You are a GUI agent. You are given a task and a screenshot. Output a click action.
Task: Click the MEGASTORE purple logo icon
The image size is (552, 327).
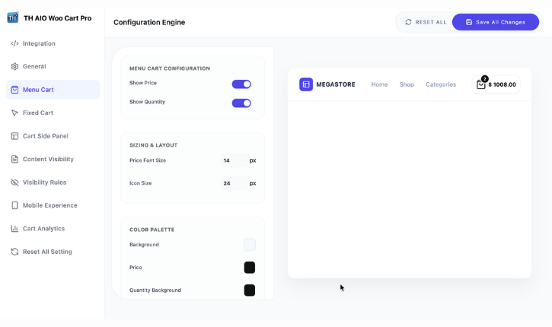point(306,84)
